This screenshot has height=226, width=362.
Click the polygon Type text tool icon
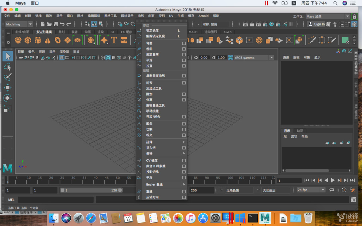coord(114,40)
